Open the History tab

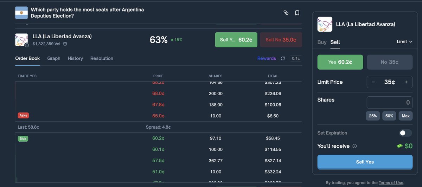(x=75, y=58)
